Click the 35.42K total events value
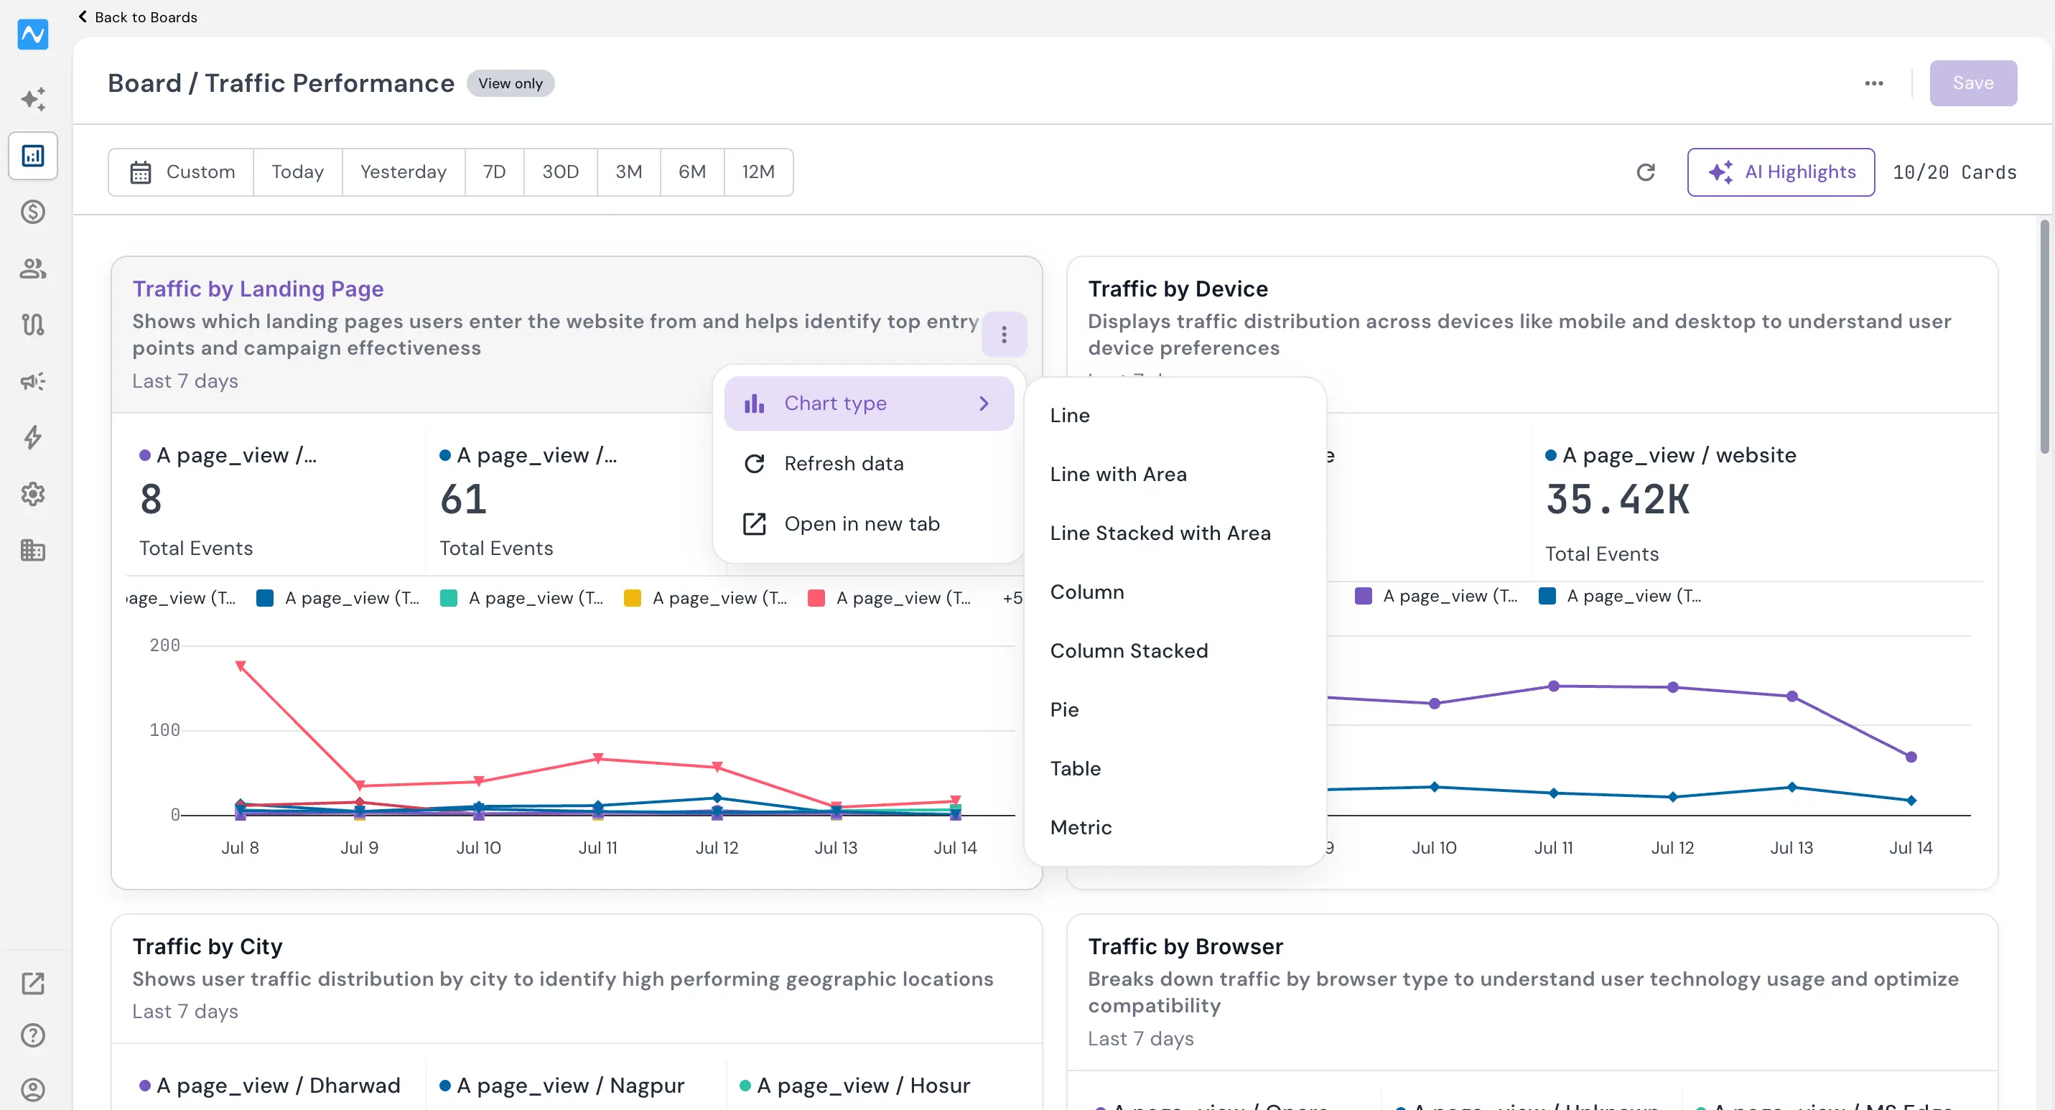2055x1110 pixels. coord(1617,500)
